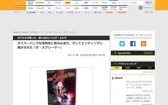Click ソフト・PCゲーム breadcrumb link
The image size is (168, 105).
coord(54,32)
